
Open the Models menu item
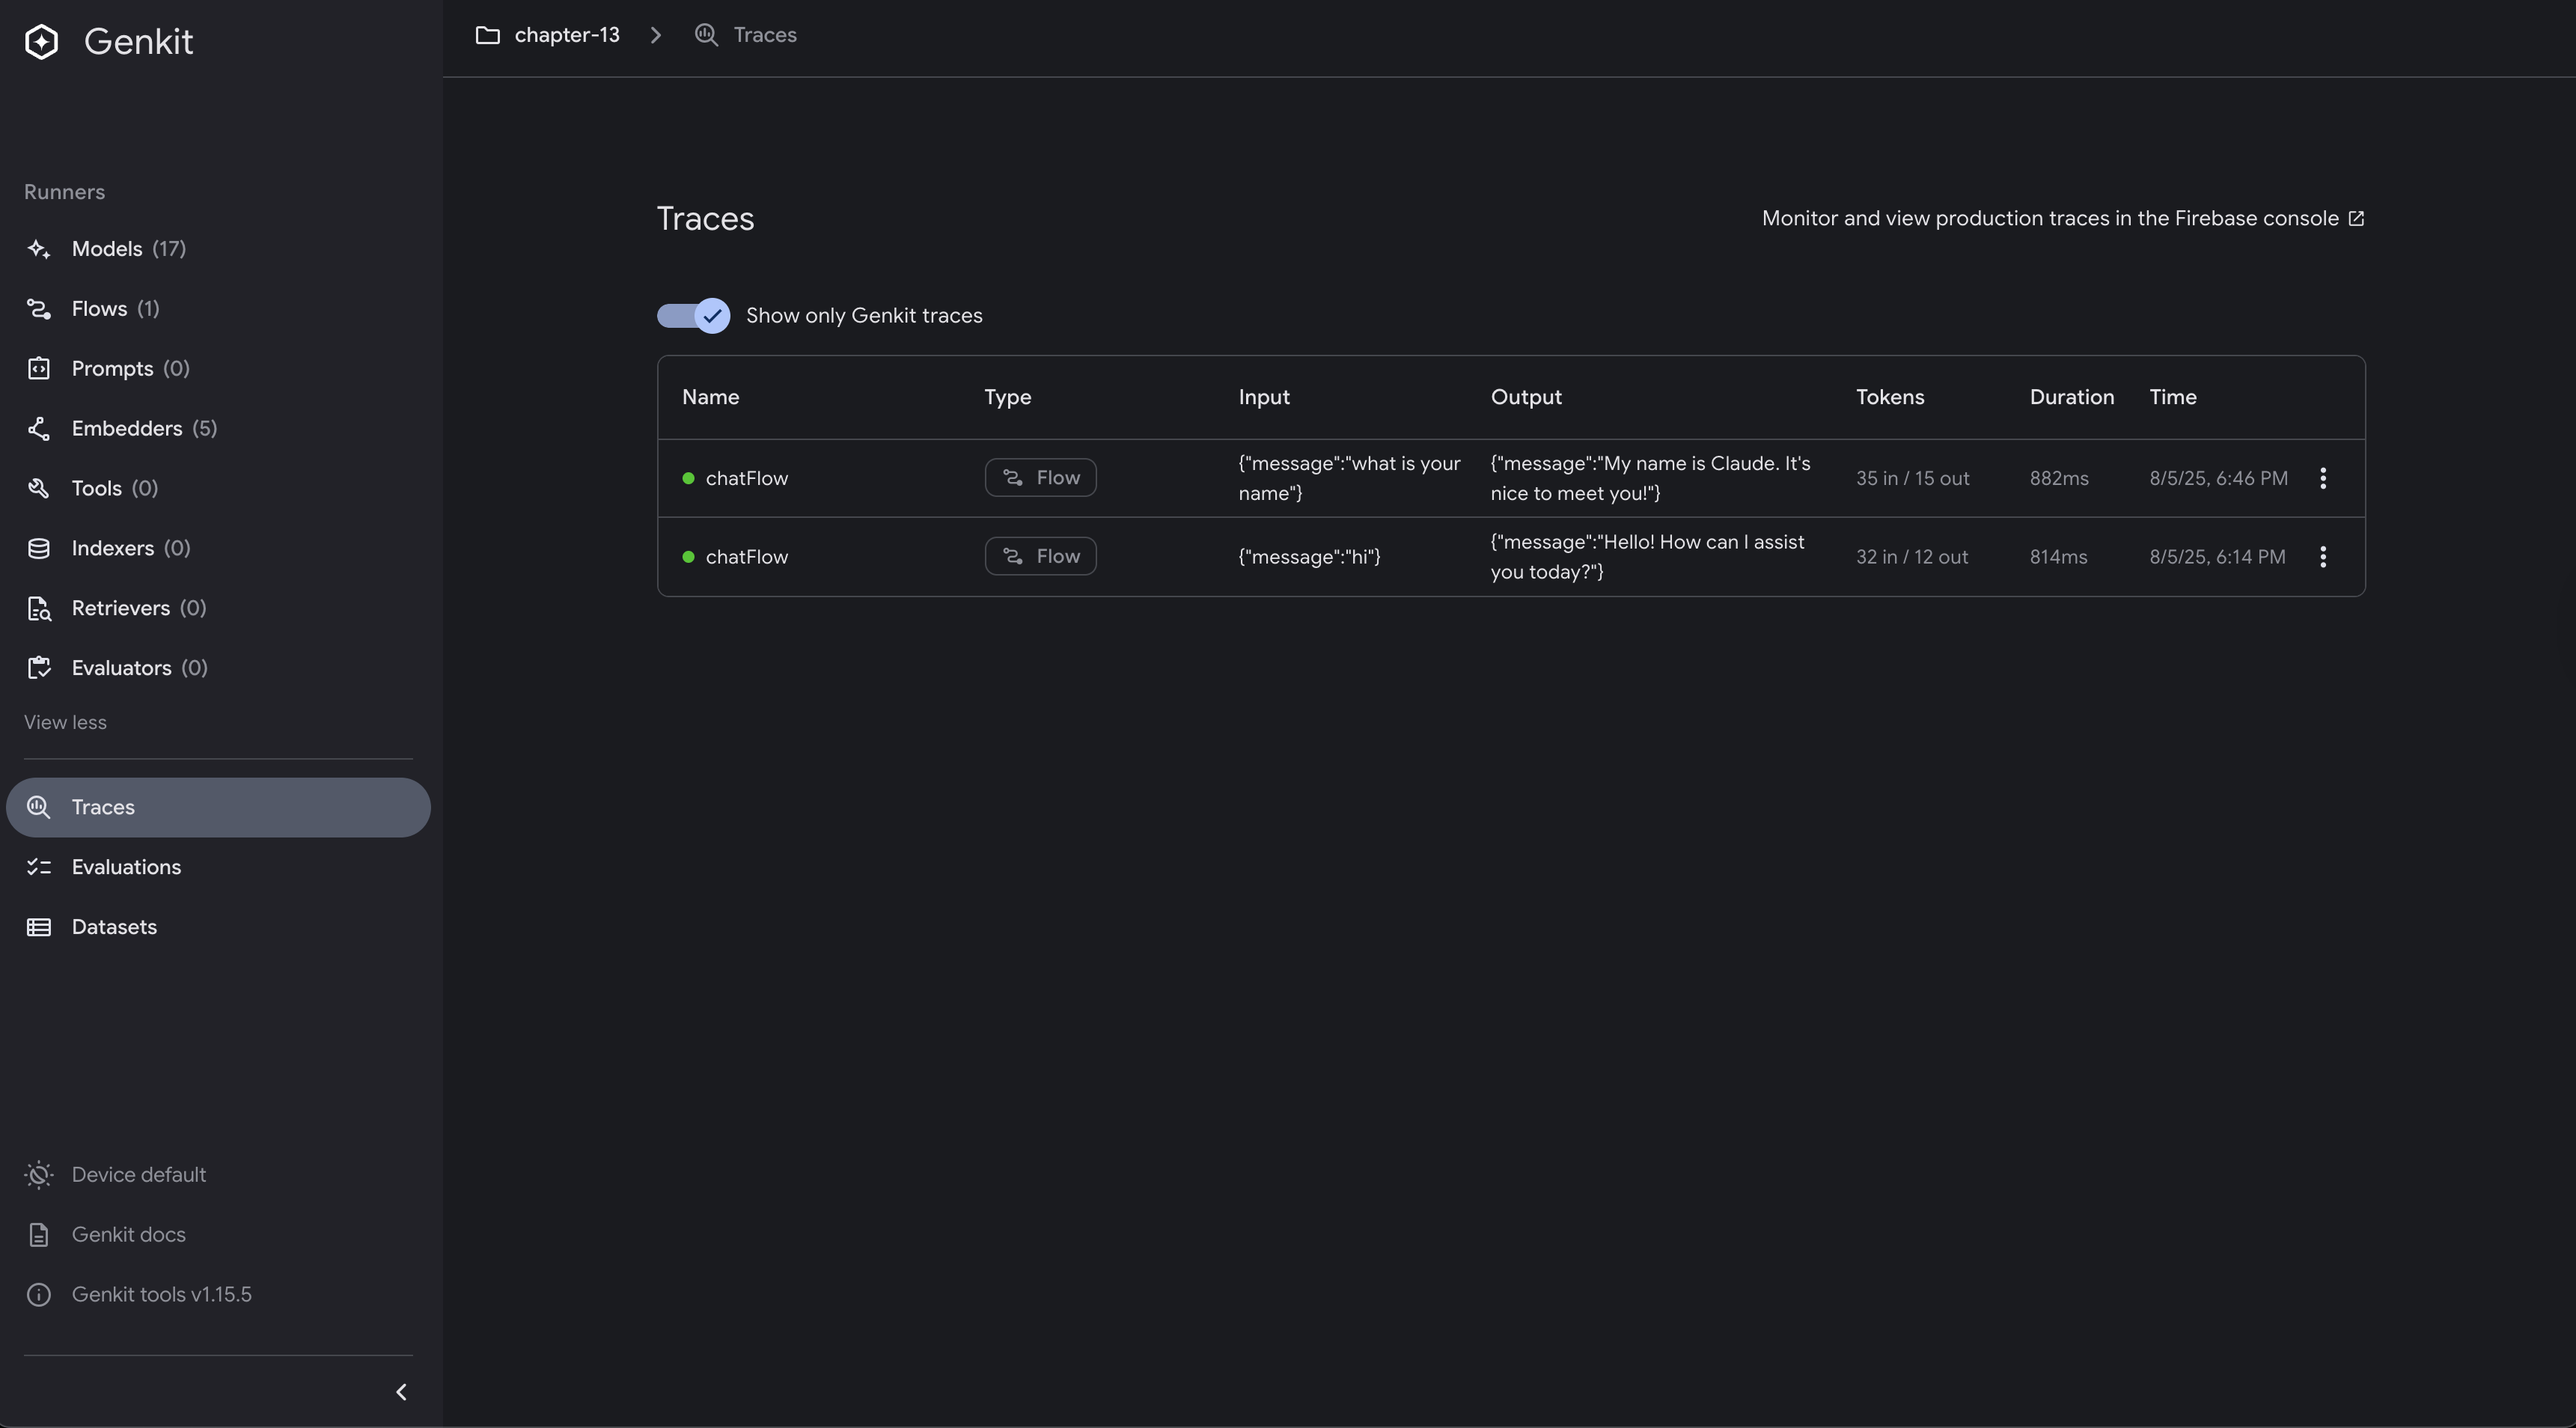coord(218,249)
